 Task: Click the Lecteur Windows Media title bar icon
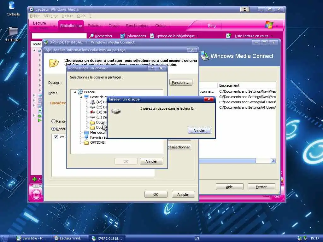(x=32, y=9)
